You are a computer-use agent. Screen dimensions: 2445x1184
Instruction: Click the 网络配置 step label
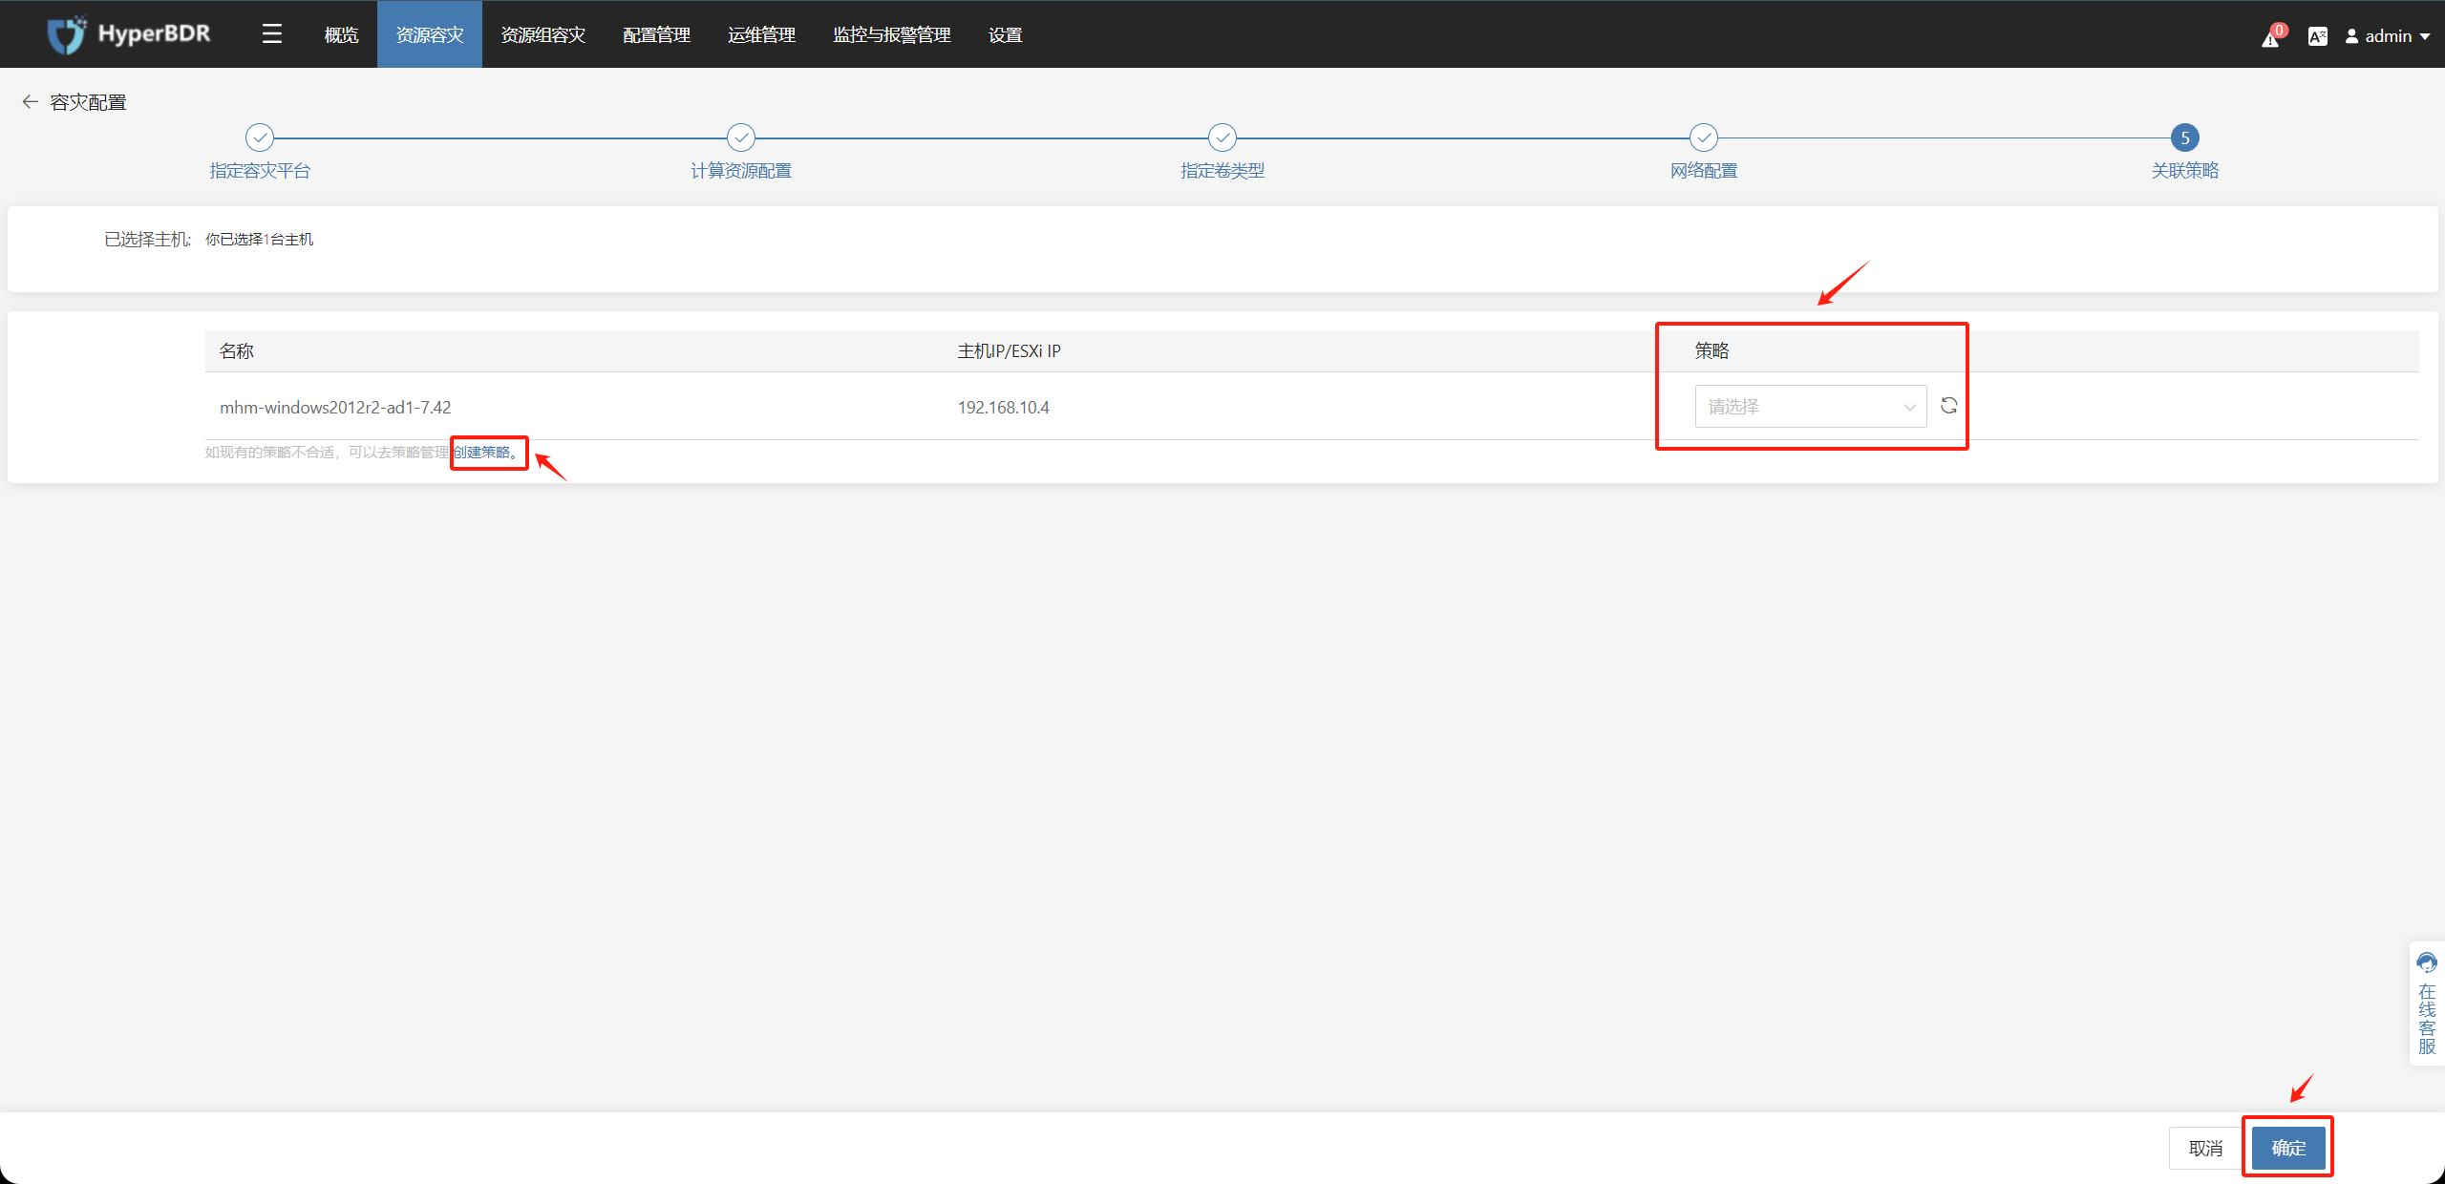click(x=1704, y=171)
